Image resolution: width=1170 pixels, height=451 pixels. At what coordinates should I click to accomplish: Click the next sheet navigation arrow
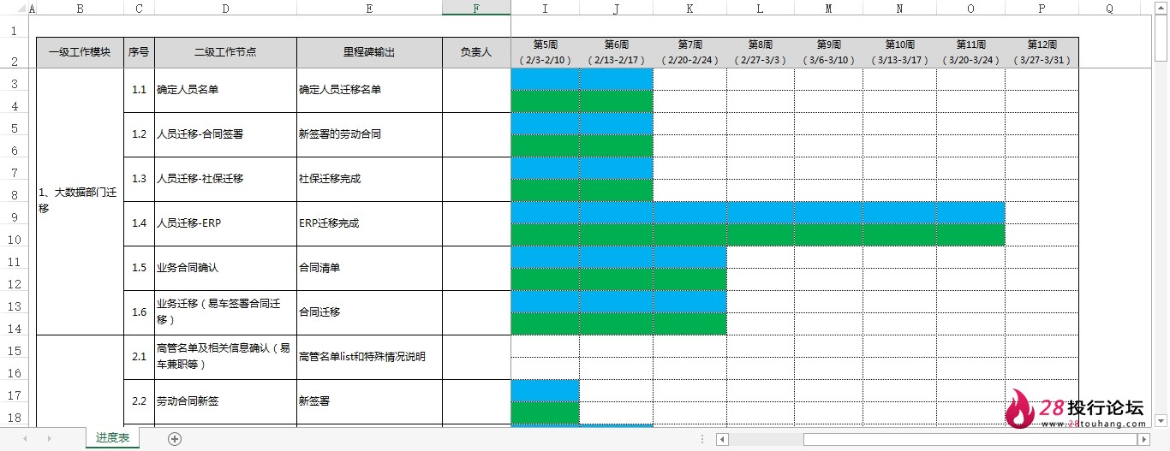point(51,439)
